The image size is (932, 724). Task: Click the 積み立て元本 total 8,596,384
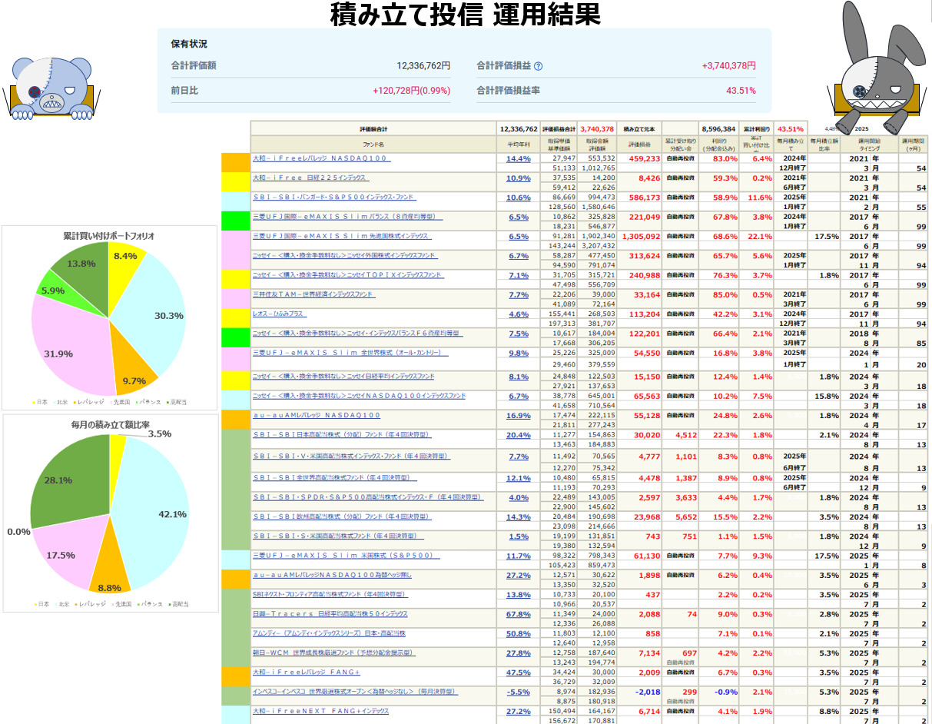pyautogui.click(x=718, y=129)
